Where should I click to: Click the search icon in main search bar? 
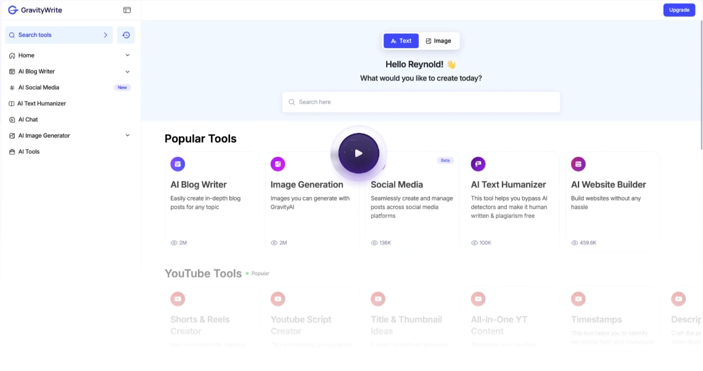pos(292,102)
